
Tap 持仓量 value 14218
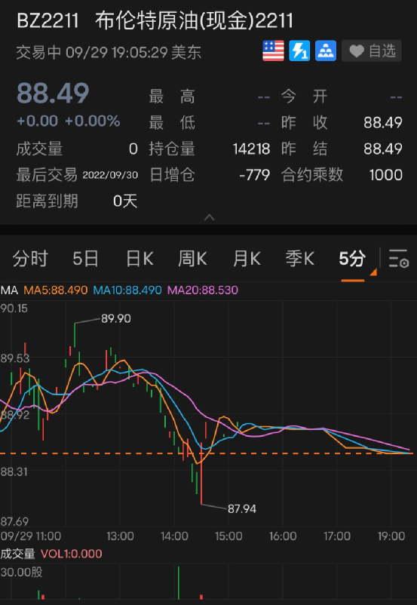coord(252,149)
